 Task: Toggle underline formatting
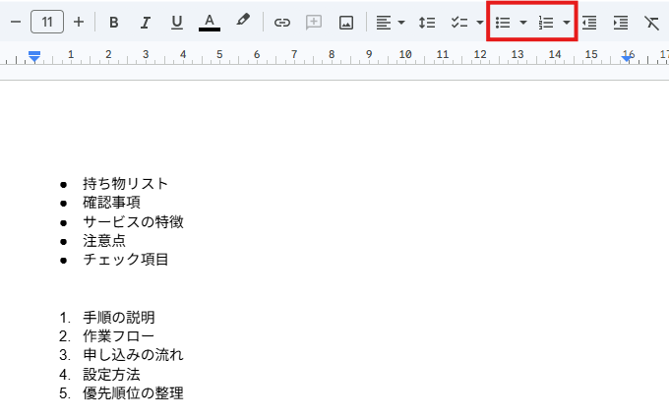coord(177,23)
